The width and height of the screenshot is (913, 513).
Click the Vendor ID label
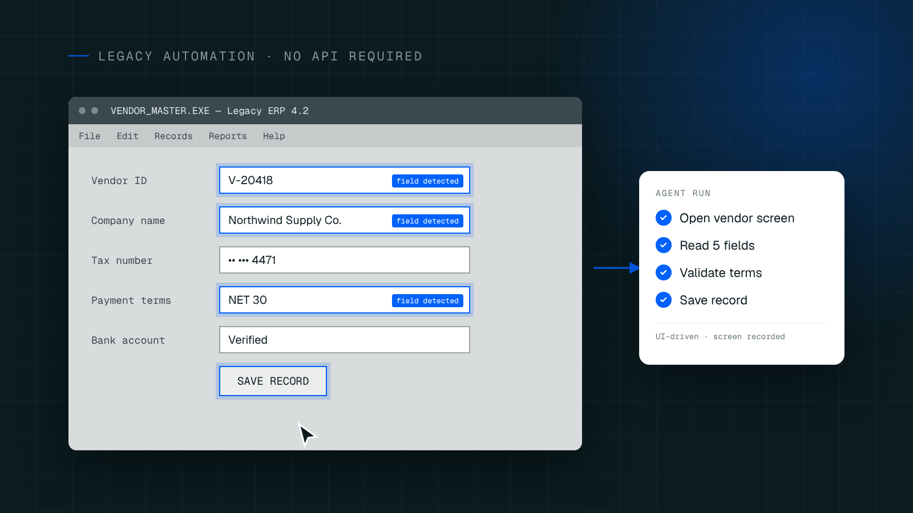coord(119,181)
